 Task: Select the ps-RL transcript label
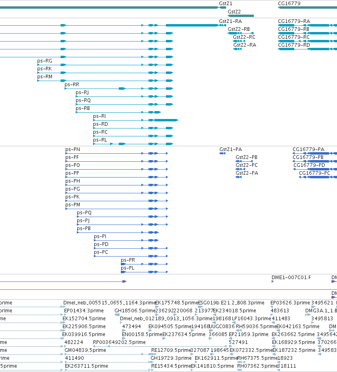[x=100, y=140]
